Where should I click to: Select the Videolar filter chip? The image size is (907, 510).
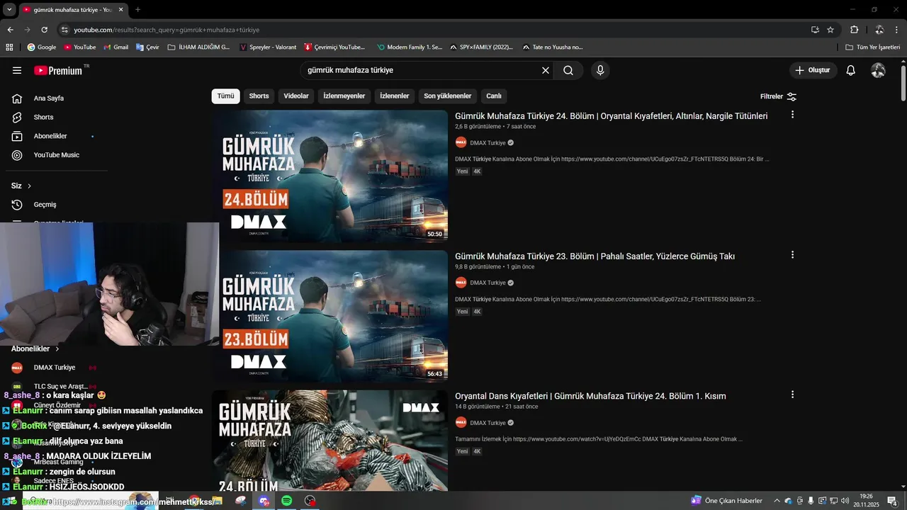296,96
